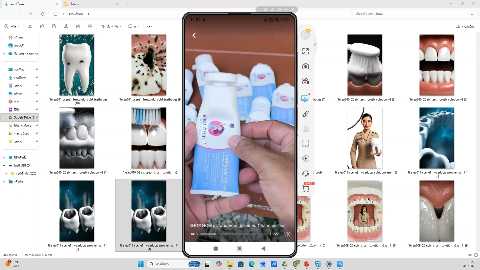Click the fullscreen icon in mirror sidebar

pos(305,51)
